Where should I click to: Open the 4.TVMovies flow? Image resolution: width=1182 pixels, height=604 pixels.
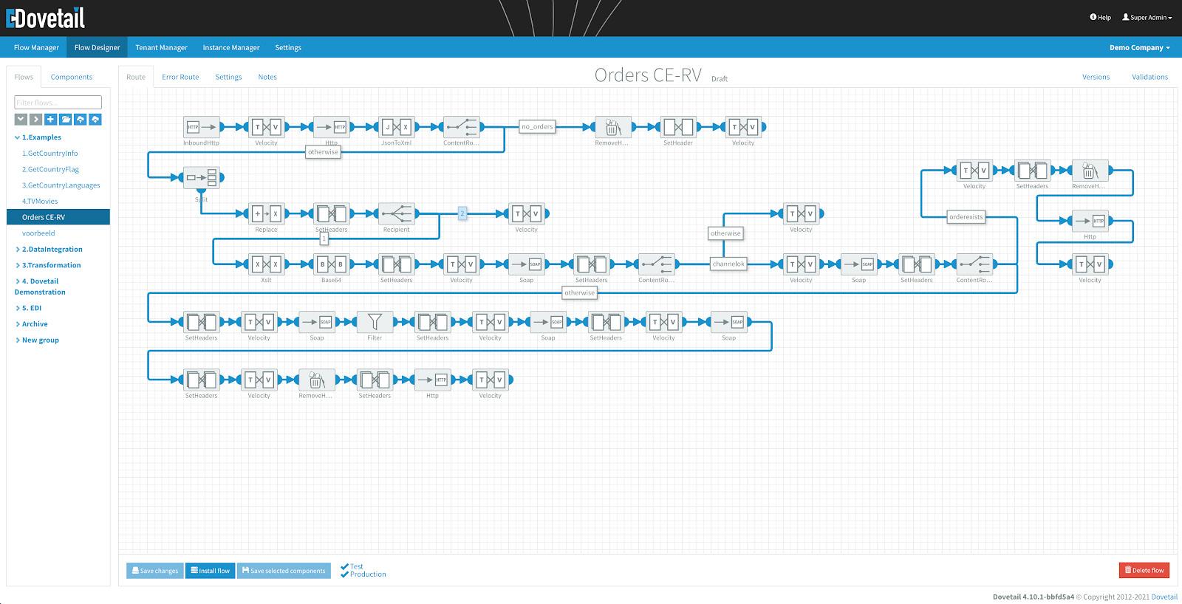pos(40,201)
